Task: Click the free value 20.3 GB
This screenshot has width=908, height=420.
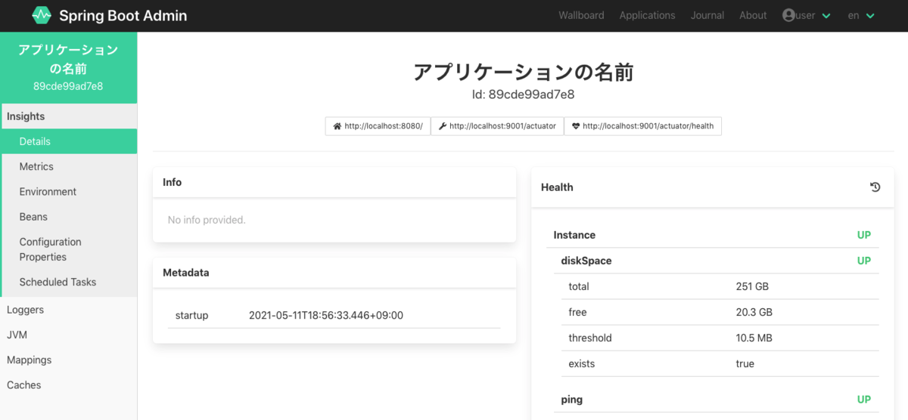Action: click(x=754, y=312)
